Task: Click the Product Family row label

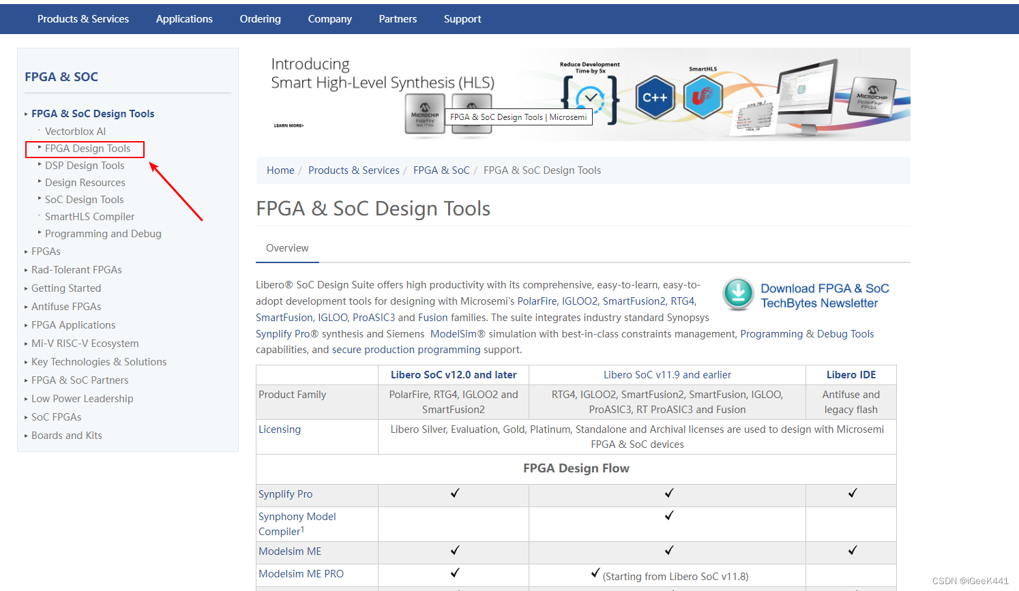Action: [x=293, y=395]
